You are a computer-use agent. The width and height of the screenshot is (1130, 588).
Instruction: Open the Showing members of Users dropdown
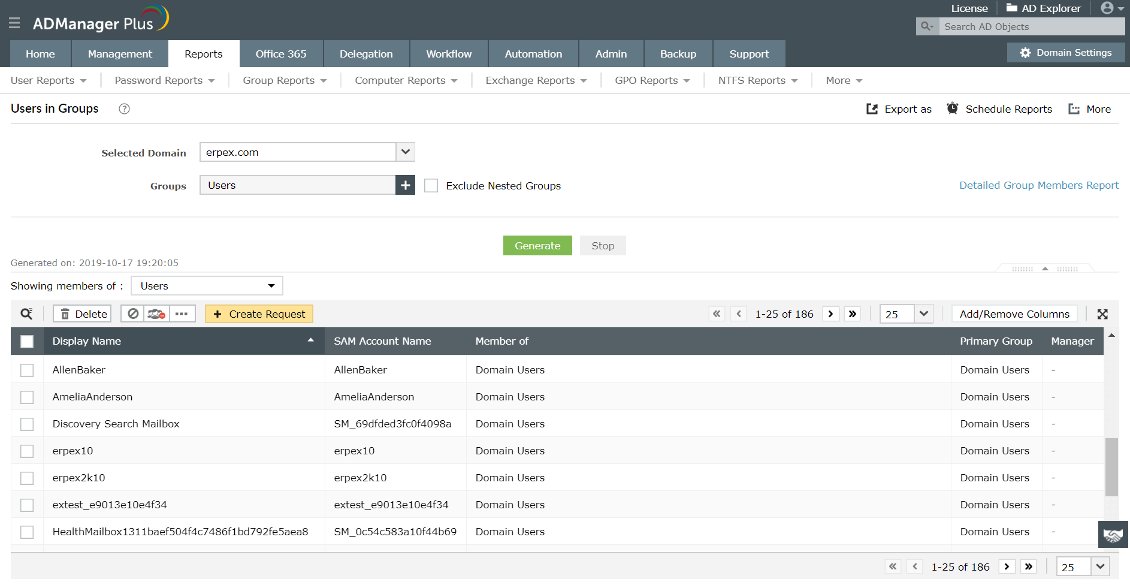tap(207, 286)
